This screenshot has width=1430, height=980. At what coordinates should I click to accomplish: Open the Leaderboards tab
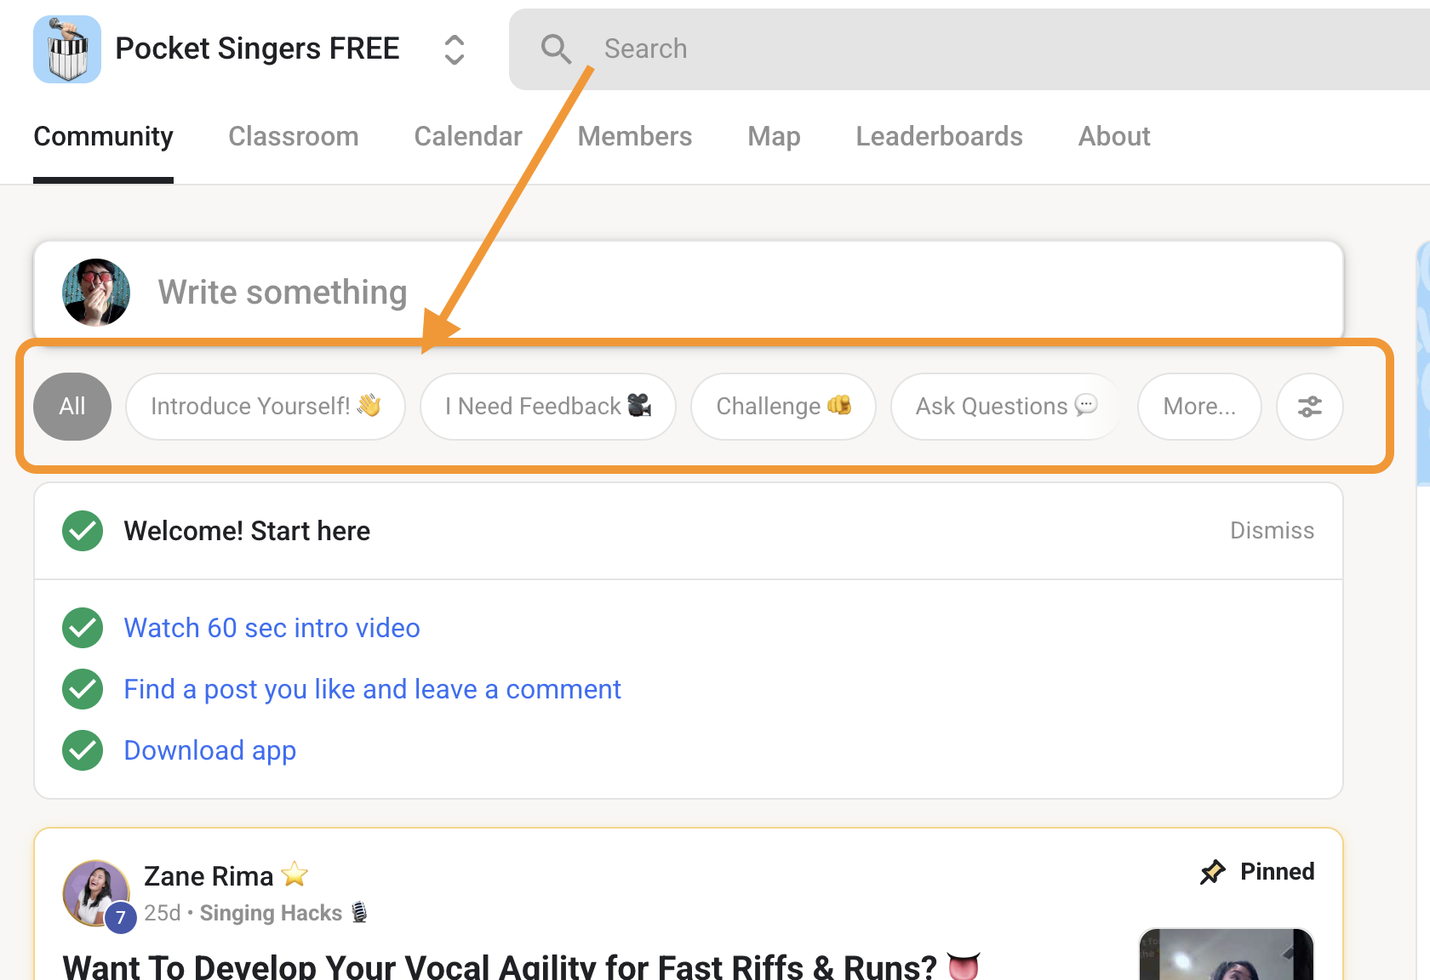click(x=939, y=136)
